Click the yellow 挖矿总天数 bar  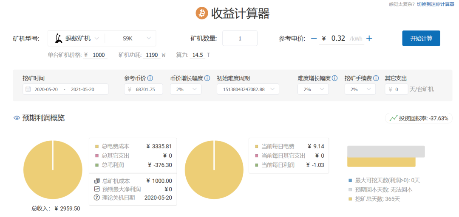381,162
